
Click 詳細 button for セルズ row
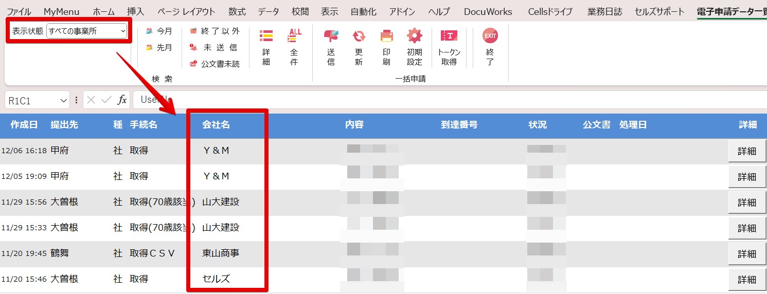tap(747, 280)
